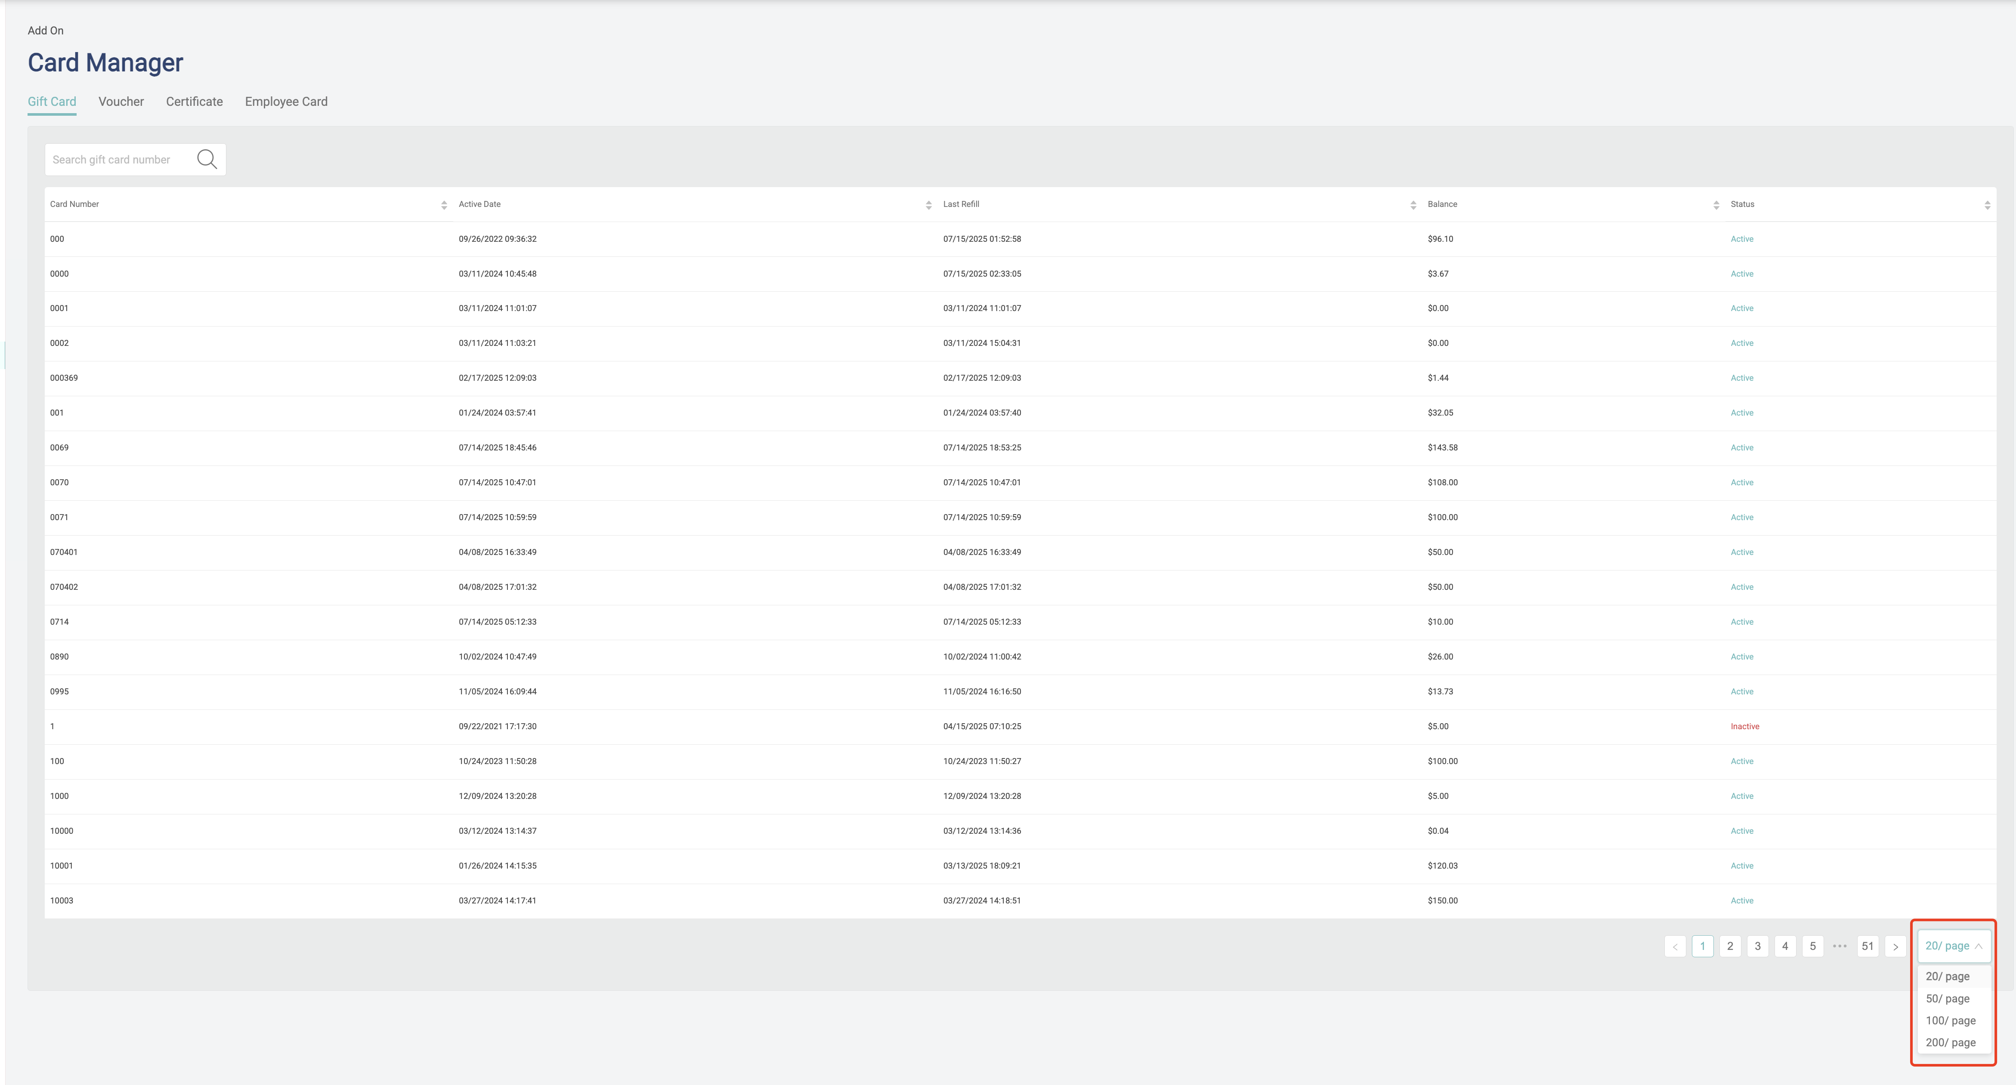Open the Certificate tab

pos(194,102)
